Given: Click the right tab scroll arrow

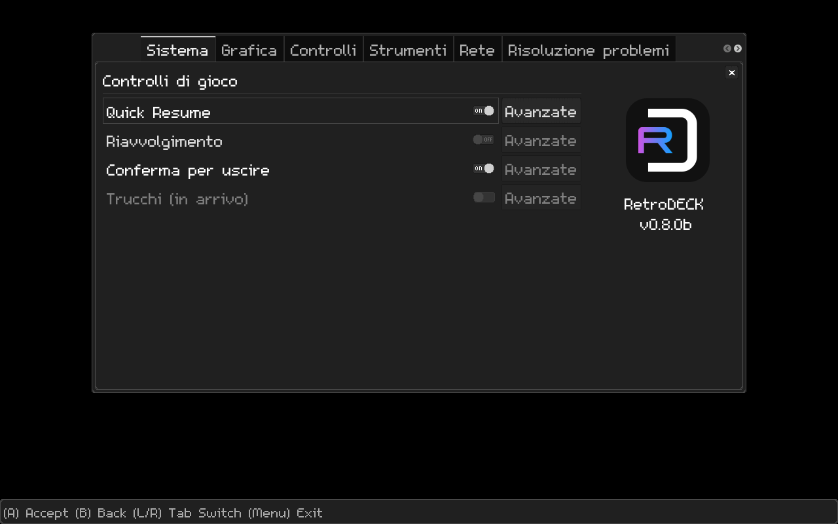Looking at the screenshot, I should (x=738, y=48).
